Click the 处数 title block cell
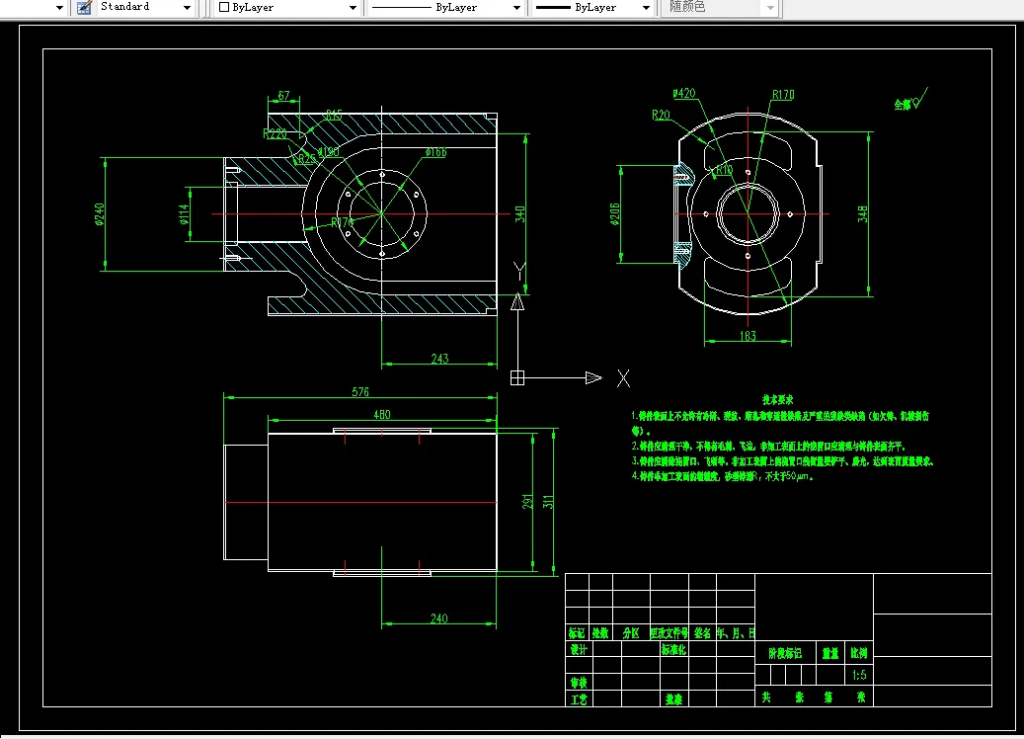The image size is (1024, 739). point(600,632)
